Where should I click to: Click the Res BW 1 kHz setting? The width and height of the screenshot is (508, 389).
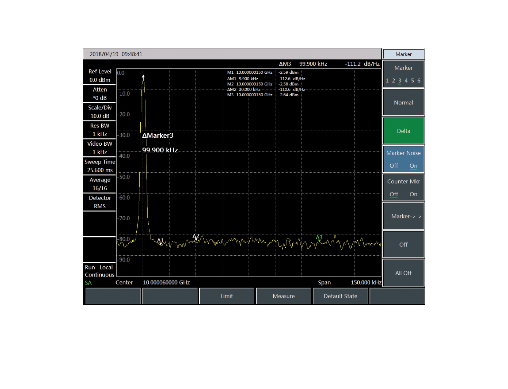pos(100,130)
